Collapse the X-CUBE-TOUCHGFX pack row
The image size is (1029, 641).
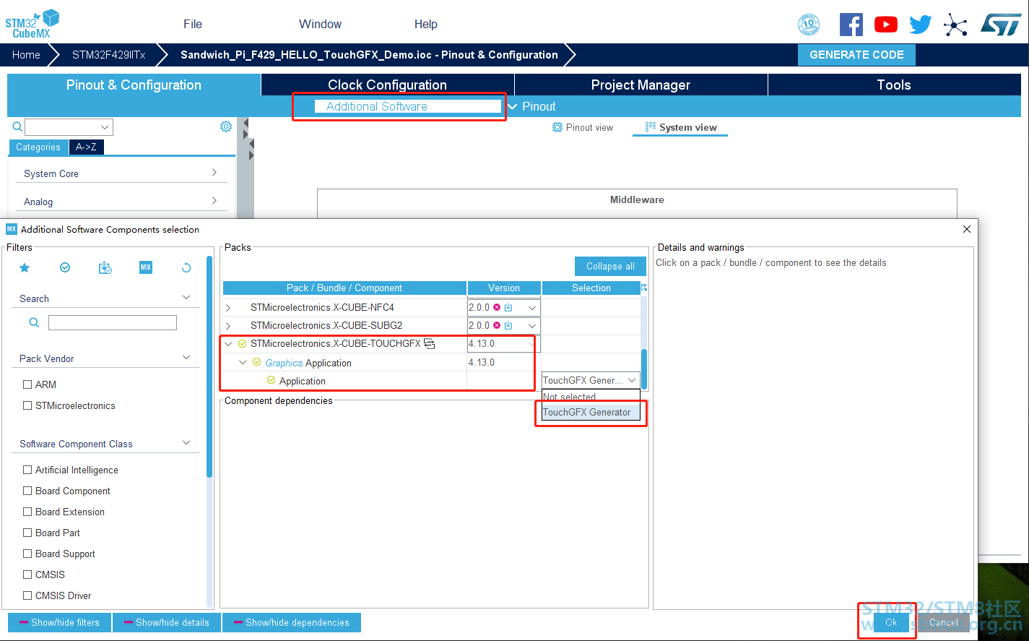click(x=228, y=344)
